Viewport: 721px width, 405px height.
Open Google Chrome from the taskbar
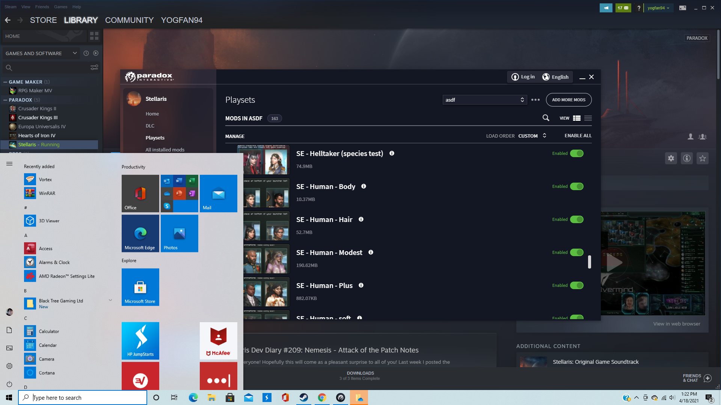(x=322, y=397)
